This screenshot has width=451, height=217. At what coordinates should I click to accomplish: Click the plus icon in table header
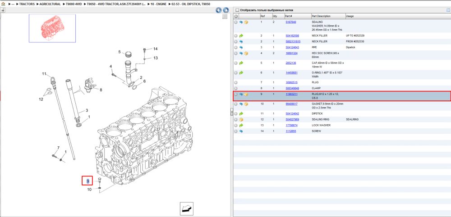[236, 16]
